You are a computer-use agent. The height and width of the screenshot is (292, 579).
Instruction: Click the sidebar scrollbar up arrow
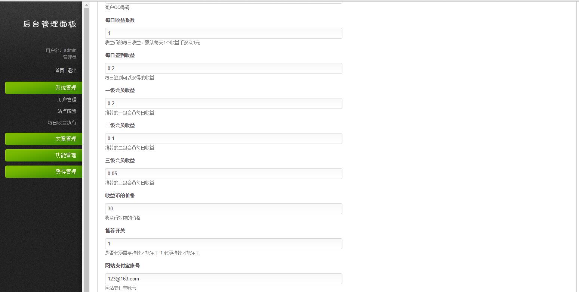(86, 5)
